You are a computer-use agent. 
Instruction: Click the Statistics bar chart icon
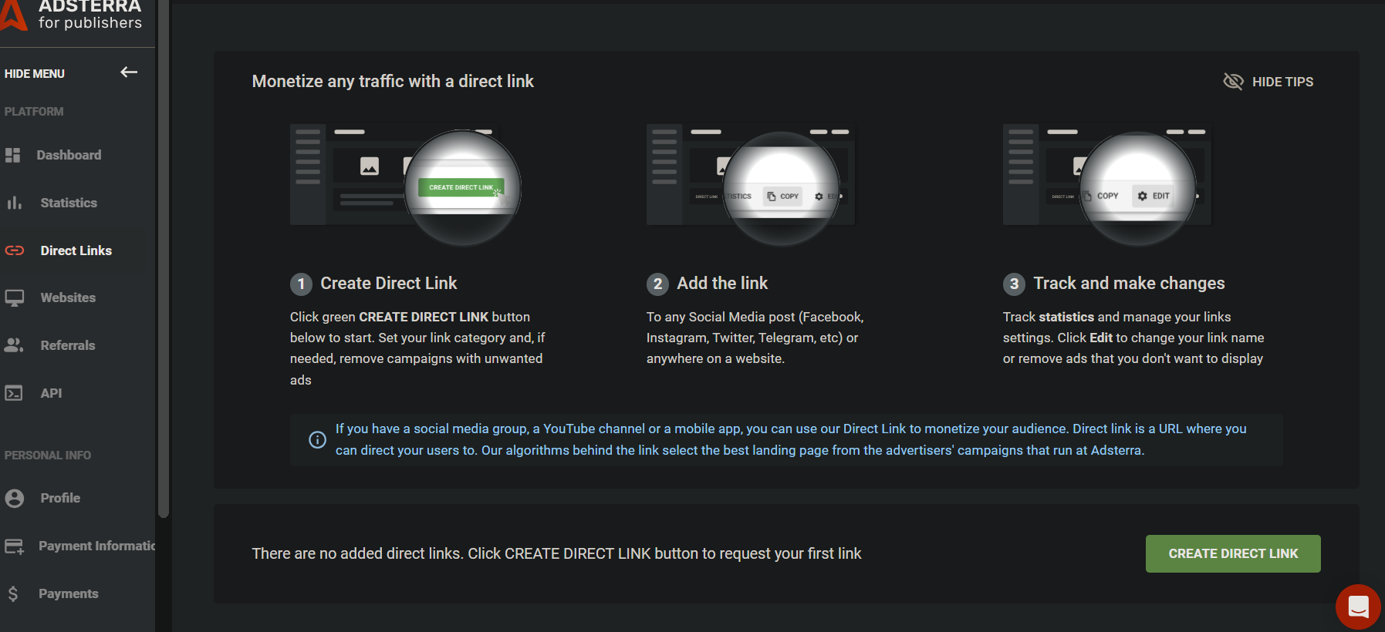coord(14,203)
